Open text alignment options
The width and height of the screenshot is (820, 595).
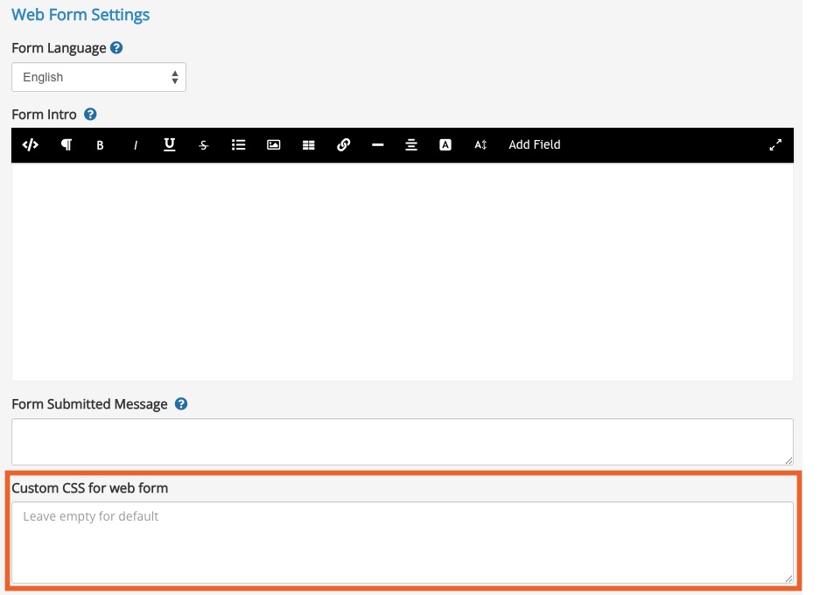point(411,145)
